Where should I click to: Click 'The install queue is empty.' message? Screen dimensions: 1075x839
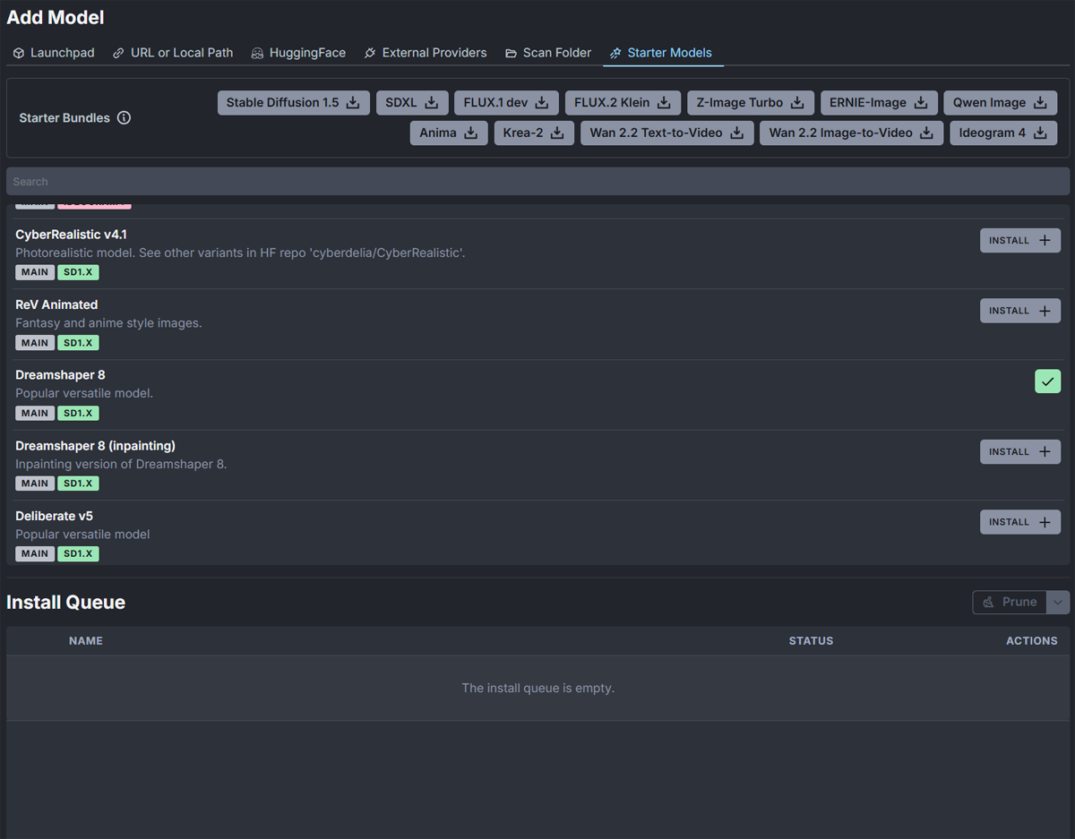click(537, 689)
